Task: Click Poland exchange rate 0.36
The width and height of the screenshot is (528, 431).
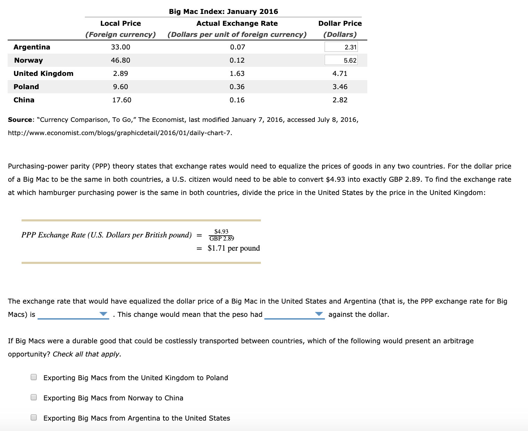Action: click(237, 87)
